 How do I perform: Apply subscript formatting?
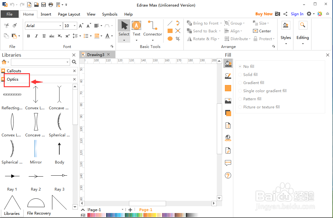(x=60, y=36)
